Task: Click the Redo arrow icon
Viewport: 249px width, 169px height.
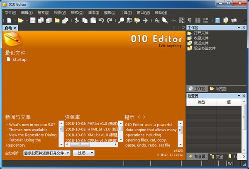Action: [x=110, y=20]
